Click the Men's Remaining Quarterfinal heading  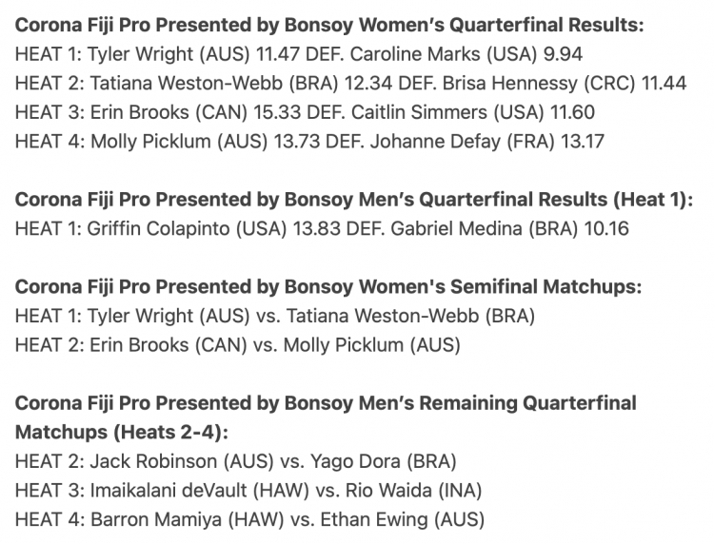point(326,403)
